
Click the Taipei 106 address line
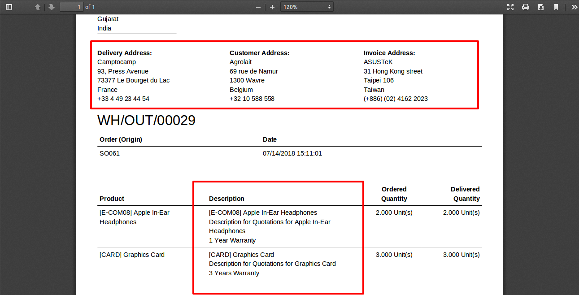tap(379, 80)
